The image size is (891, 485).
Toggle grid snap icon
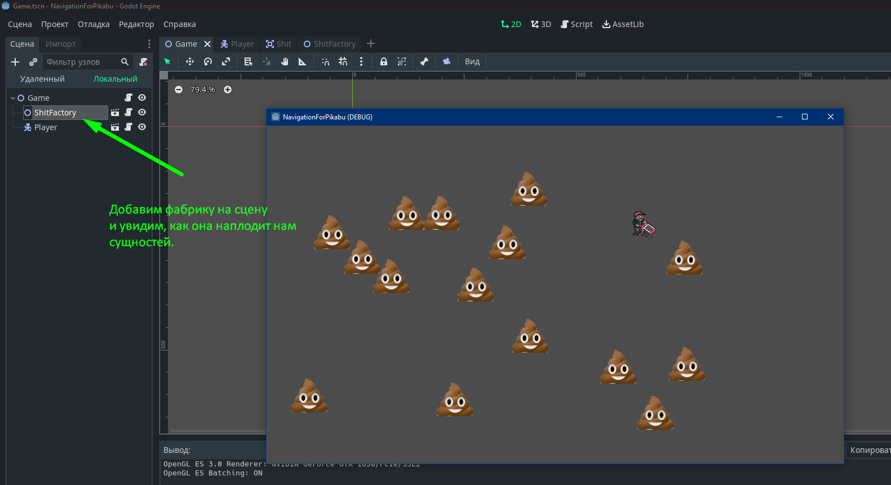pos(343,61)
